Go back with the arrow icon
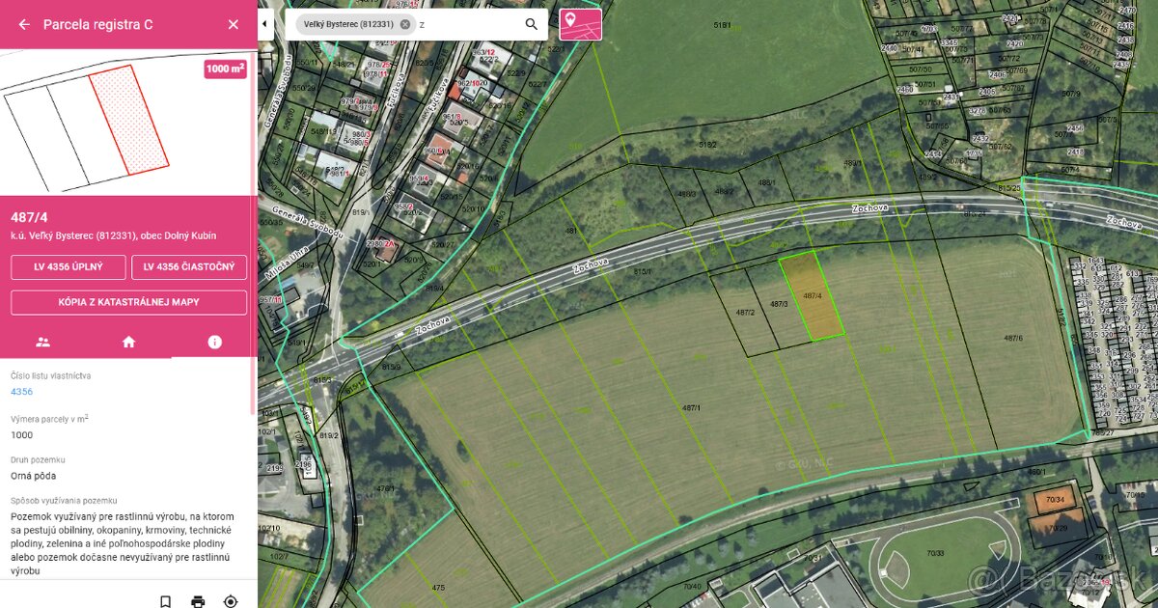This screenshot has width=1158, height=608. [x=24, y=25]
